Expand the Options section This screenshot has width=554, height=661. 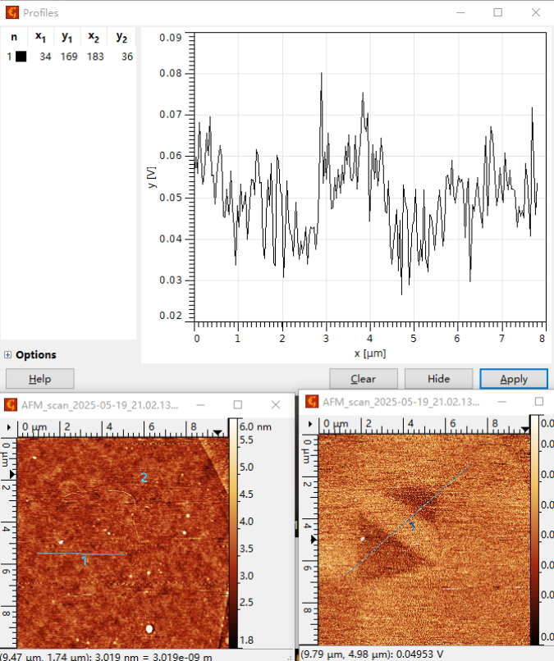(x=8, y=355)
